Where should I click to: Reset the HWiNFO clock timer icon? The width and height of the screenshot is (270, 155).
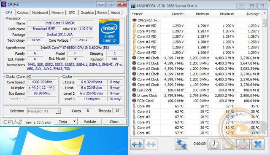click(x=214, y=144)
